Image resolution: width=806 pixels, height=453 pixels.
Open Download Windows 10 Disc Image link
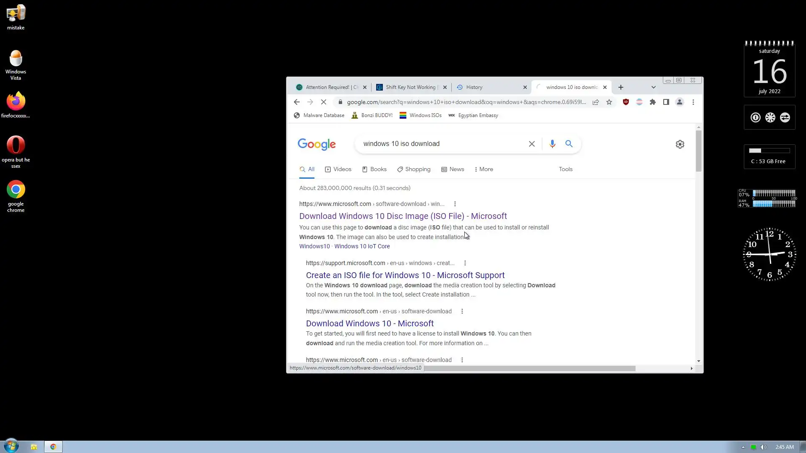pos(403,216)
